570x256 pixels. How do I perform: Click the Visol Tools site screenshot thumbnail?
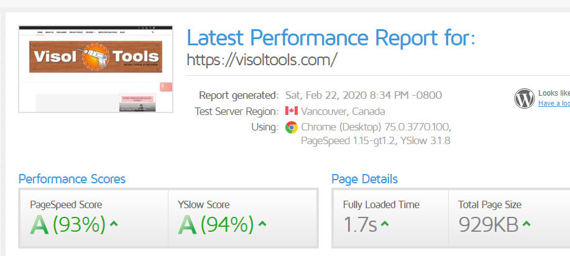pyautogui.click(x=95, y=68)
